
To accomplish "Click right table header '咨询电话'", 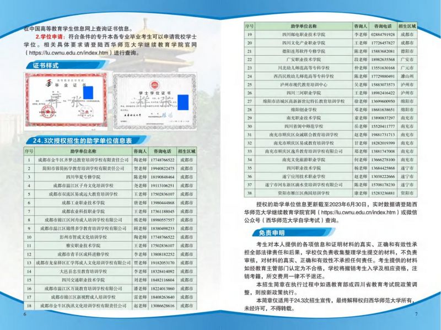I will 383,26.
